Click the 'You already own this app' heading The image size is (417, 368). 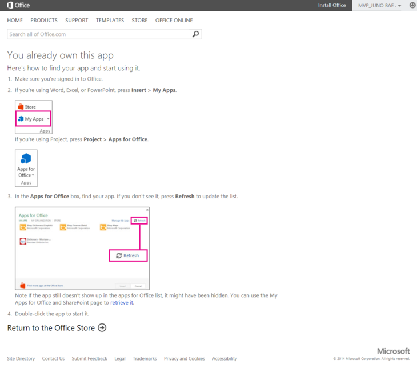(x=61, y=55)
